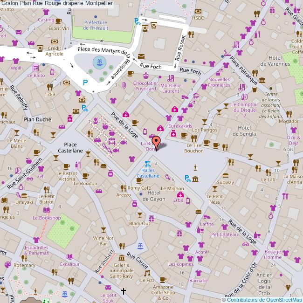Viewport: 303px width, 303px height.
Task: Open the Contributeurs de OpenStreetMap link
Action: [x=264, y=300]
